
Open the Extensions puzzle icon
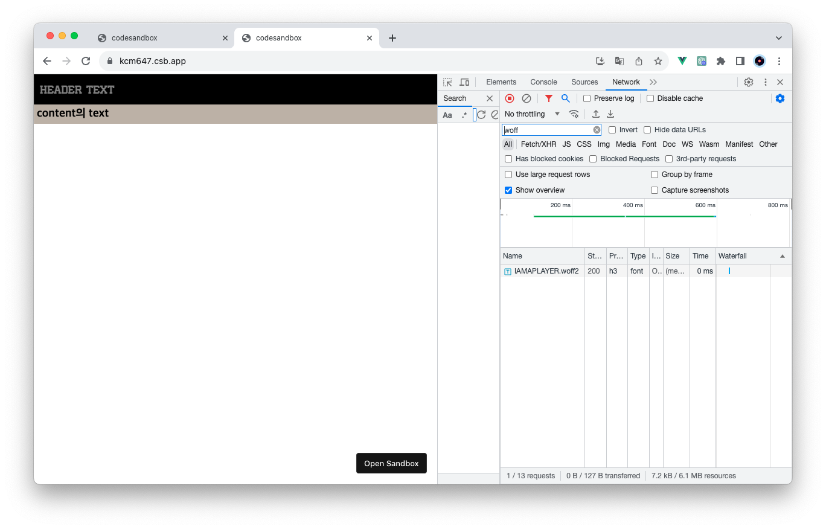(721, 61)
